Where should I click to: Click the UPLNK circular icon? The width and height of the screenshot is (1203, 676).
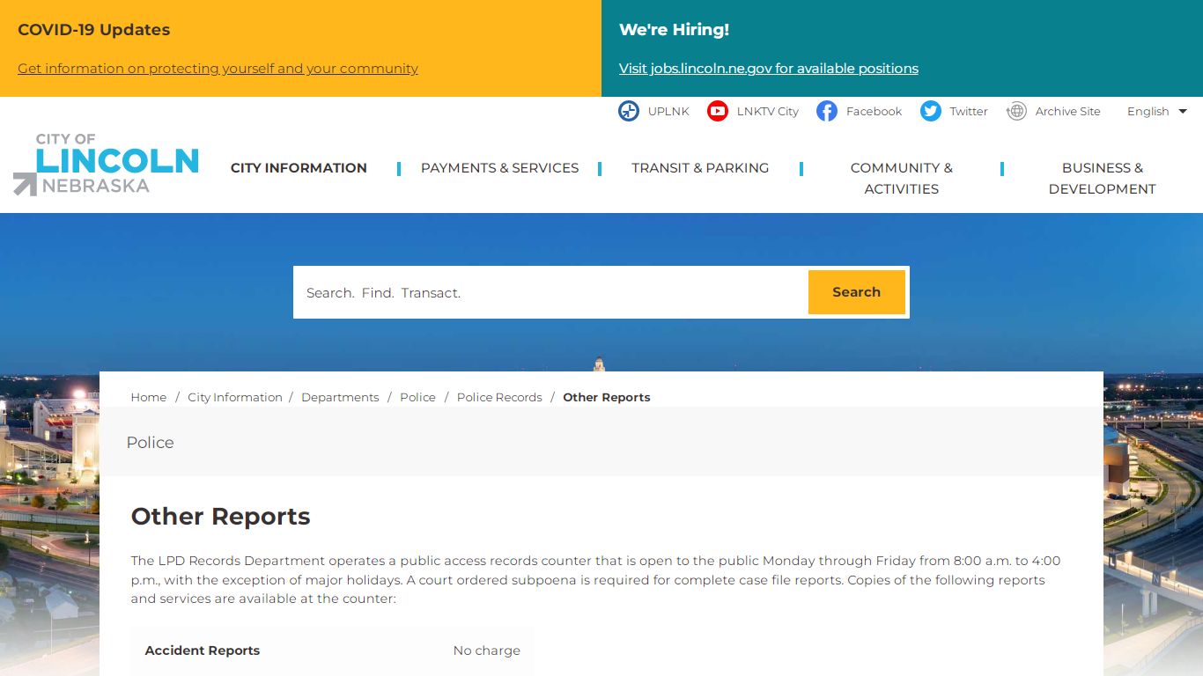(x=628, y=111)
